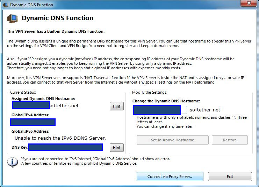
Task: Click the 'Unable to reach the IPv6 DDNS Server' text
Action: click(60, 138)
